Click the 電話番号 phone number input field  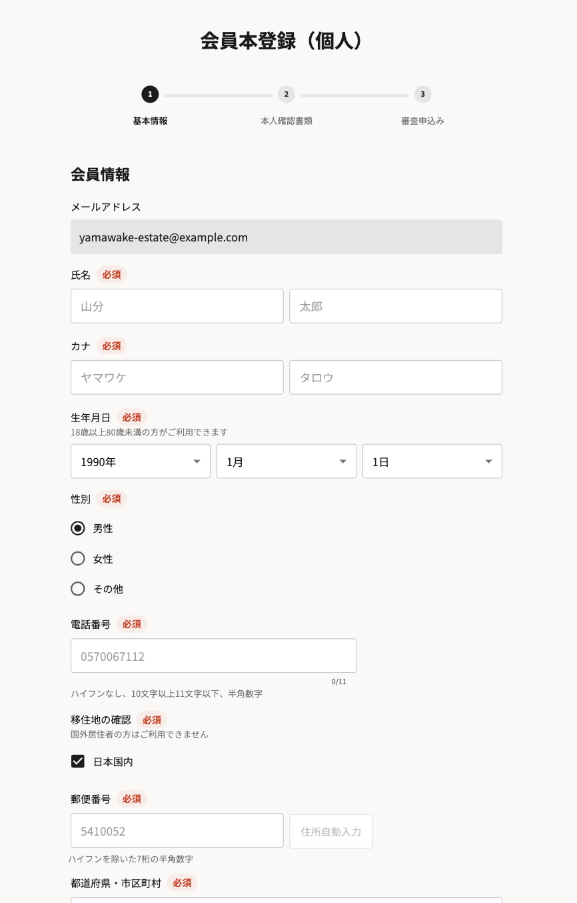pos(213,656)
